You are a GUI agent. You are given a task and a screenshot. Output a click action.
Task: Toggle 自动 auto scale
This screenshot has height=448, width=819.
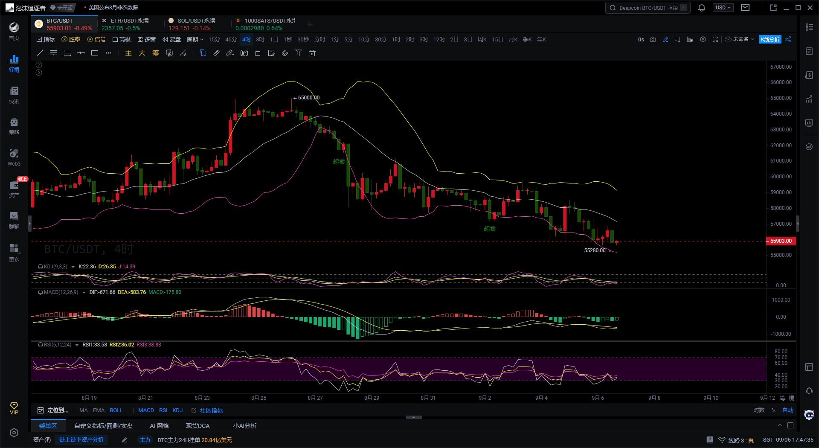(x=788, y=410)
